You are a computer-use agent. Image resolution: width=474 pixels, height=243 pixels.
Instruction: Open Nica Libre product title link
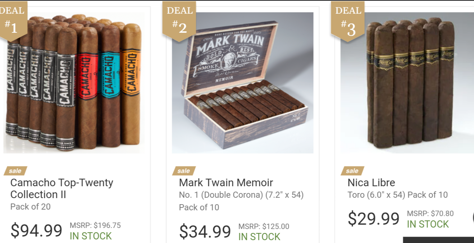click(x=372, y=183)
